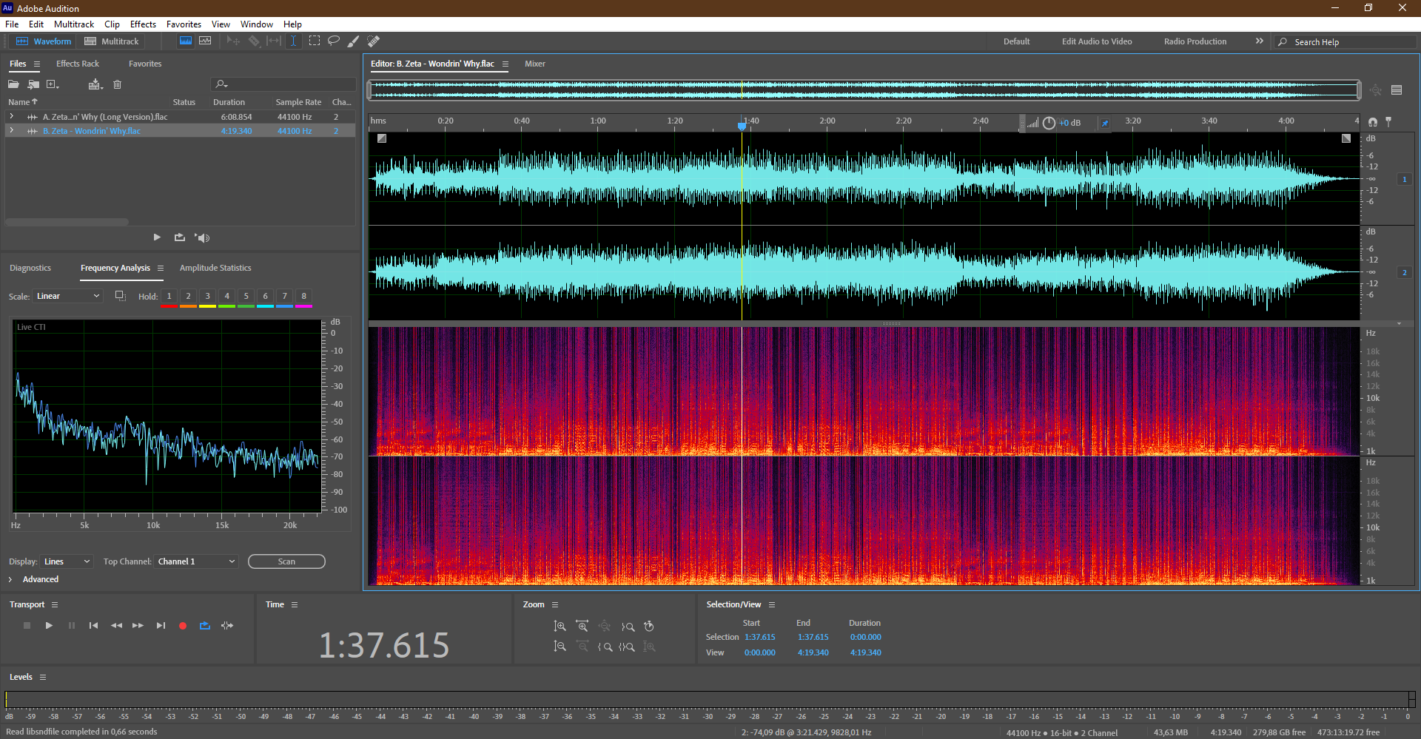Viewport: 1421px width, 739px height.
Task: Switch to Amplitude Statistics tab
Action: click(x=215, y=268)
